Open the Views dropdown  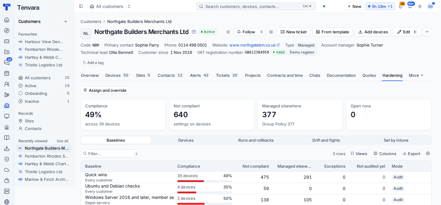point(359,154)
